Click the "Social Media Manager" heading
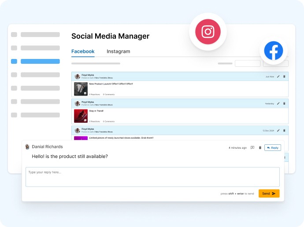This screenshot has width=304, height=227. (x=110, y=36)
